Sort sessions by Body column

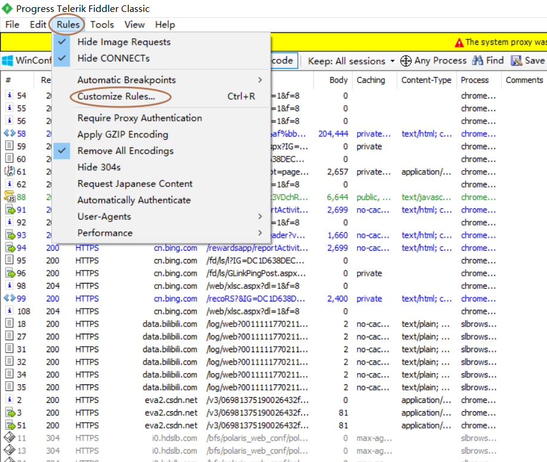[333, 80]
